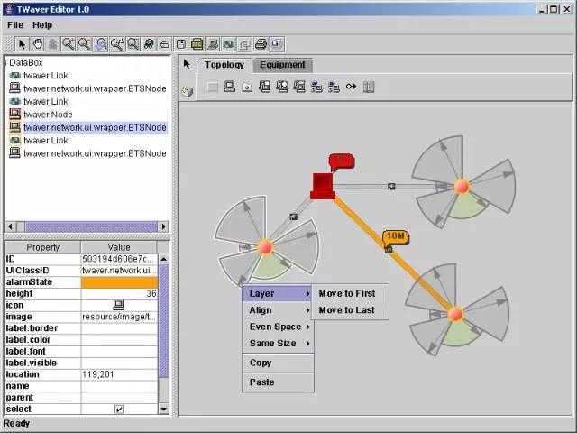Switch to the Topology tab
This screenshot has height=433, width=577.
[x=224, y=65]
